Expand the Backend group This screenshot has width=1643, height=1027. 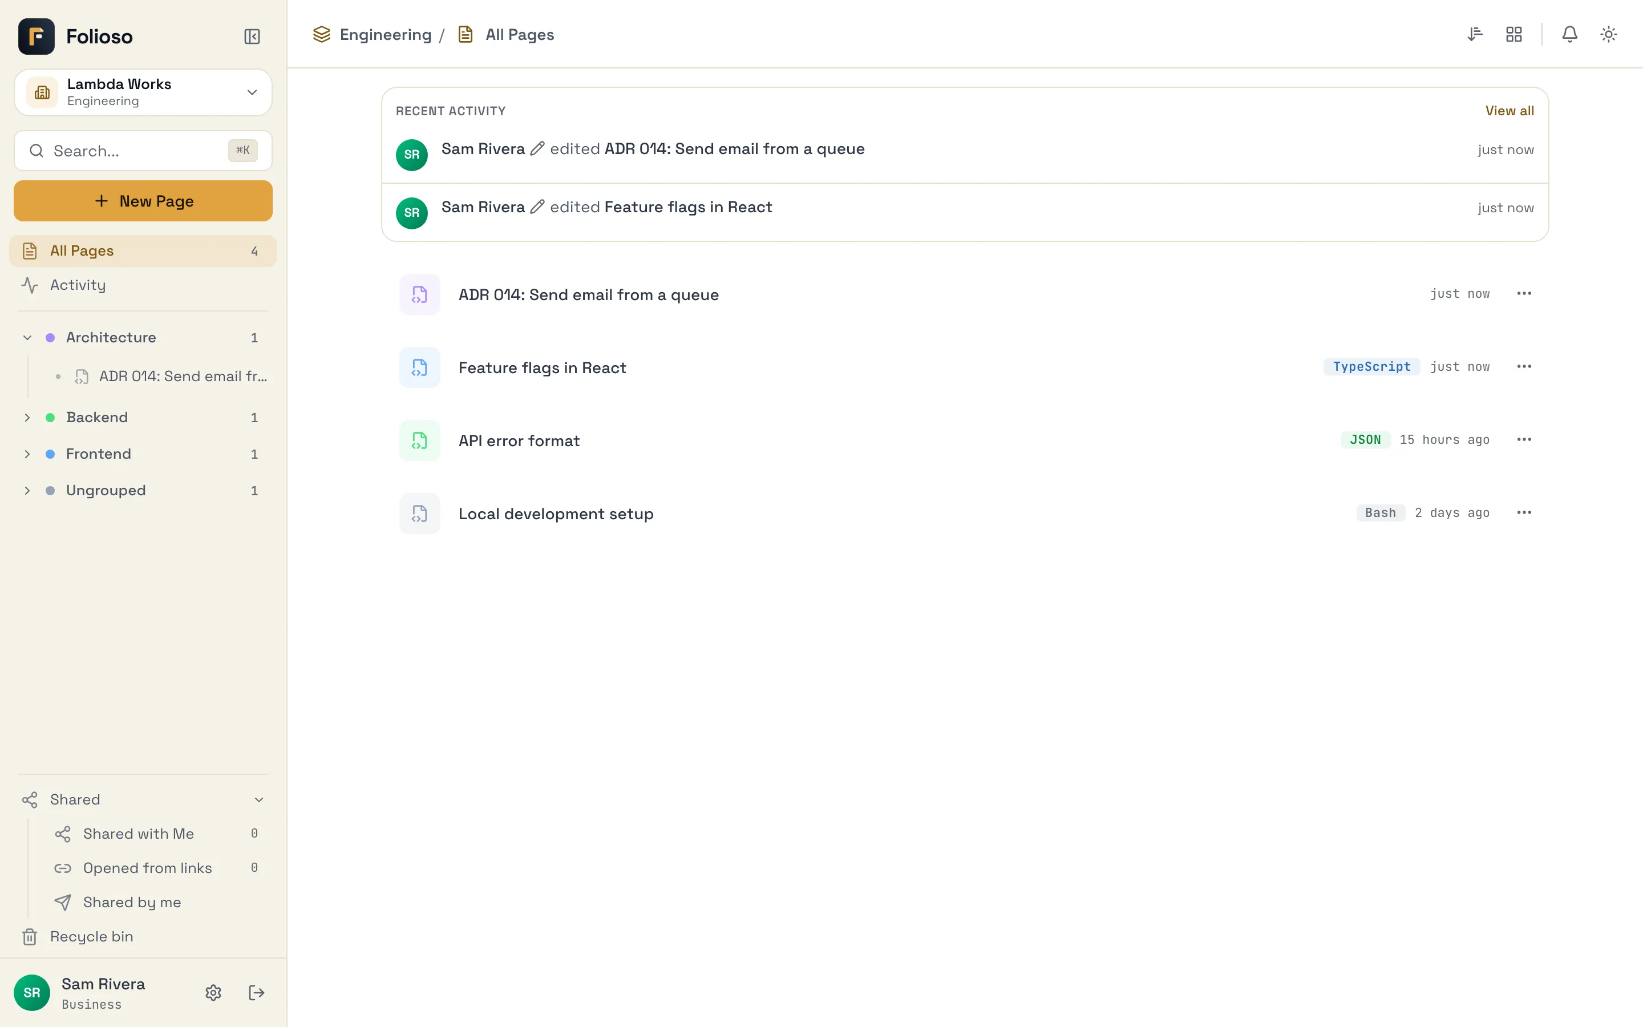click(x=27, y=417)
